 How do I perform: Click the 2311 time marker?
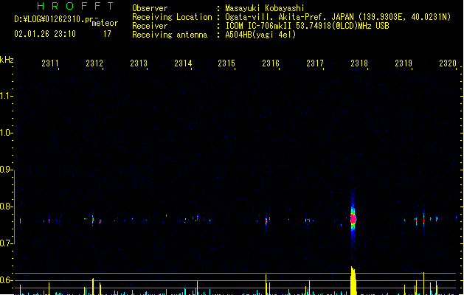pos(50,63)
